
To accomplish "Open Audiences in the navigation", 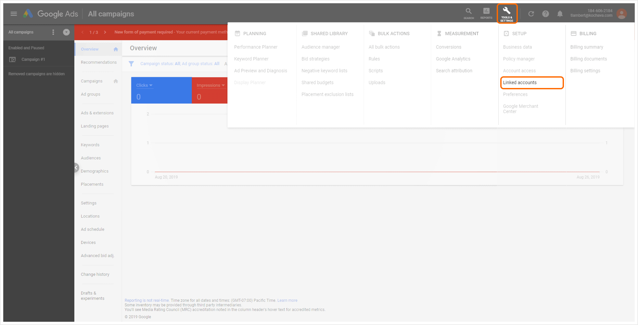I will pyautogui.click(x=91, y=158).
